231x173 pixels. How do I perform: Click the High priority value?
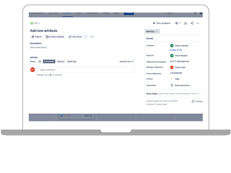pos(177,79)
